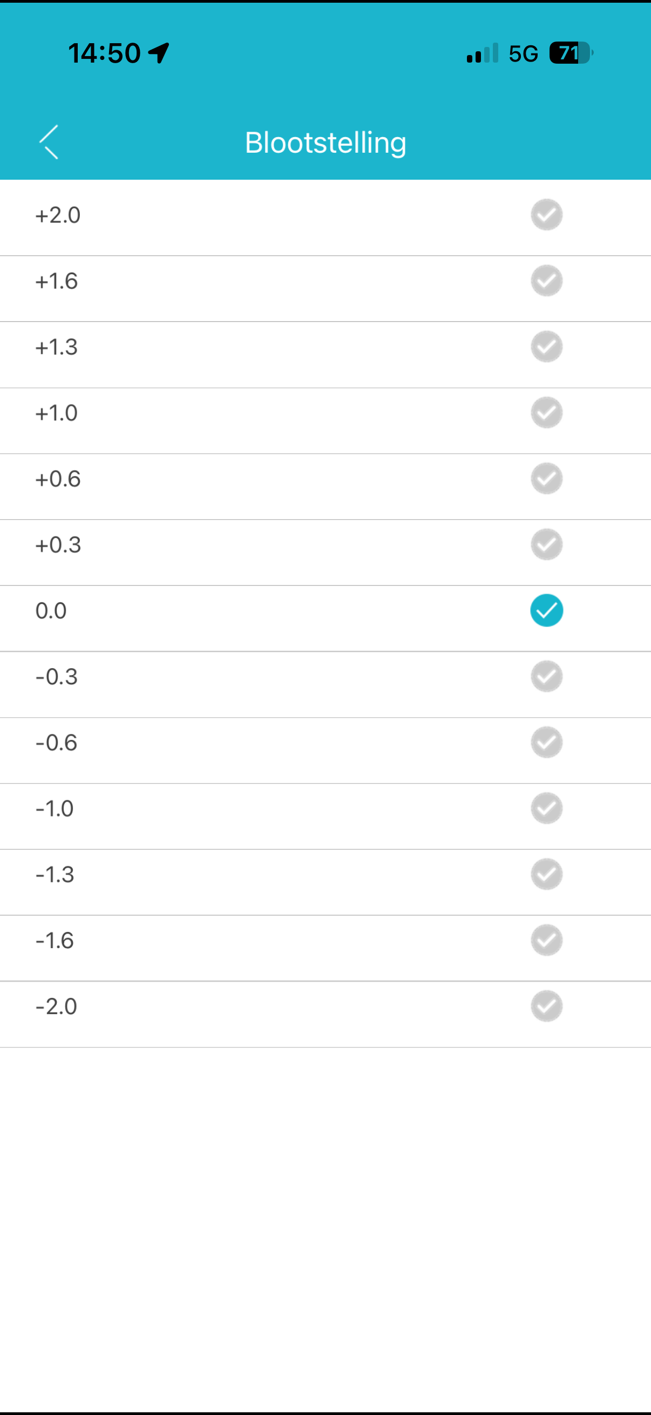Set exposure to +0.3

click(x=58, y=545)
